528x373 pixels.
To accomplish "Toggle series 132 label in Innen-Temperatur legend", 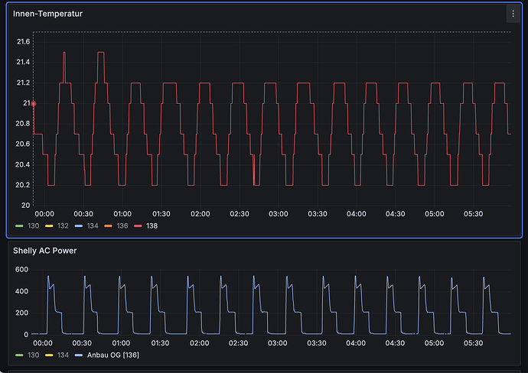I will 63,226.
